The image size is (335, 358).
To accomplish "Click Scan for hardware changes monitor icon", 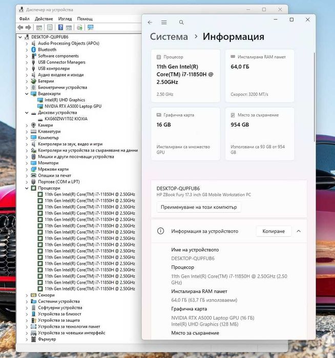I will pyautogui.click(x=91, y=28).
